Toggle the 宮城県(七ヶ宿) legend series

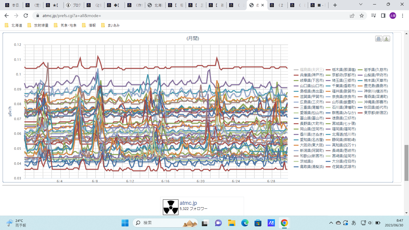coord(340,123)
